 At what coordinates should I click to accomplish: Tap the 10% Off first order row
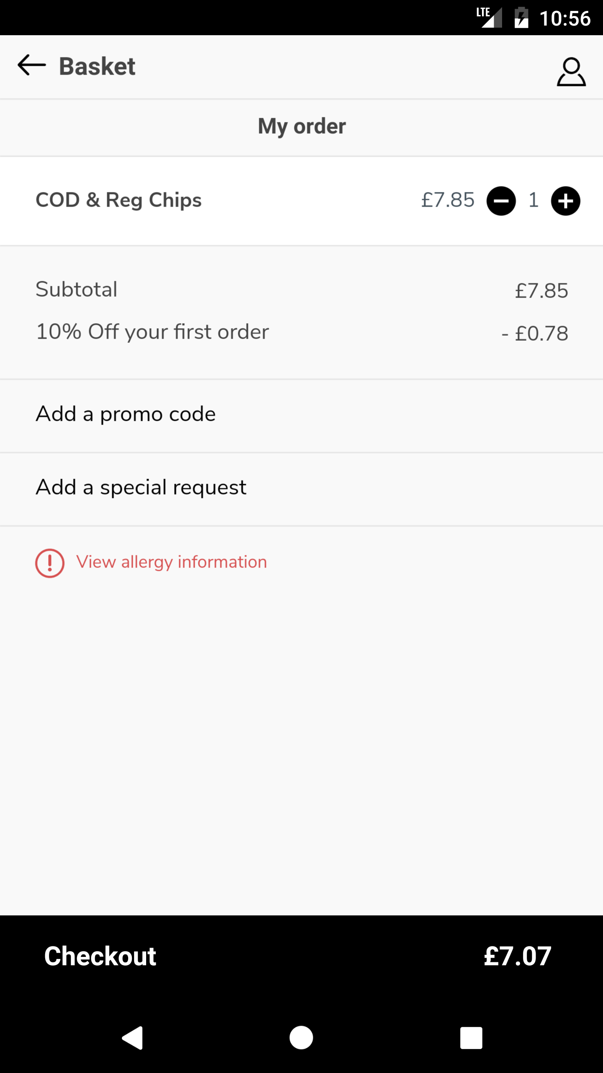[x=301, y=333]
